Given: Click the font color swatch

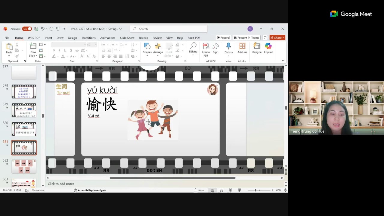Looking at the screenshot, I should (63, 56).
